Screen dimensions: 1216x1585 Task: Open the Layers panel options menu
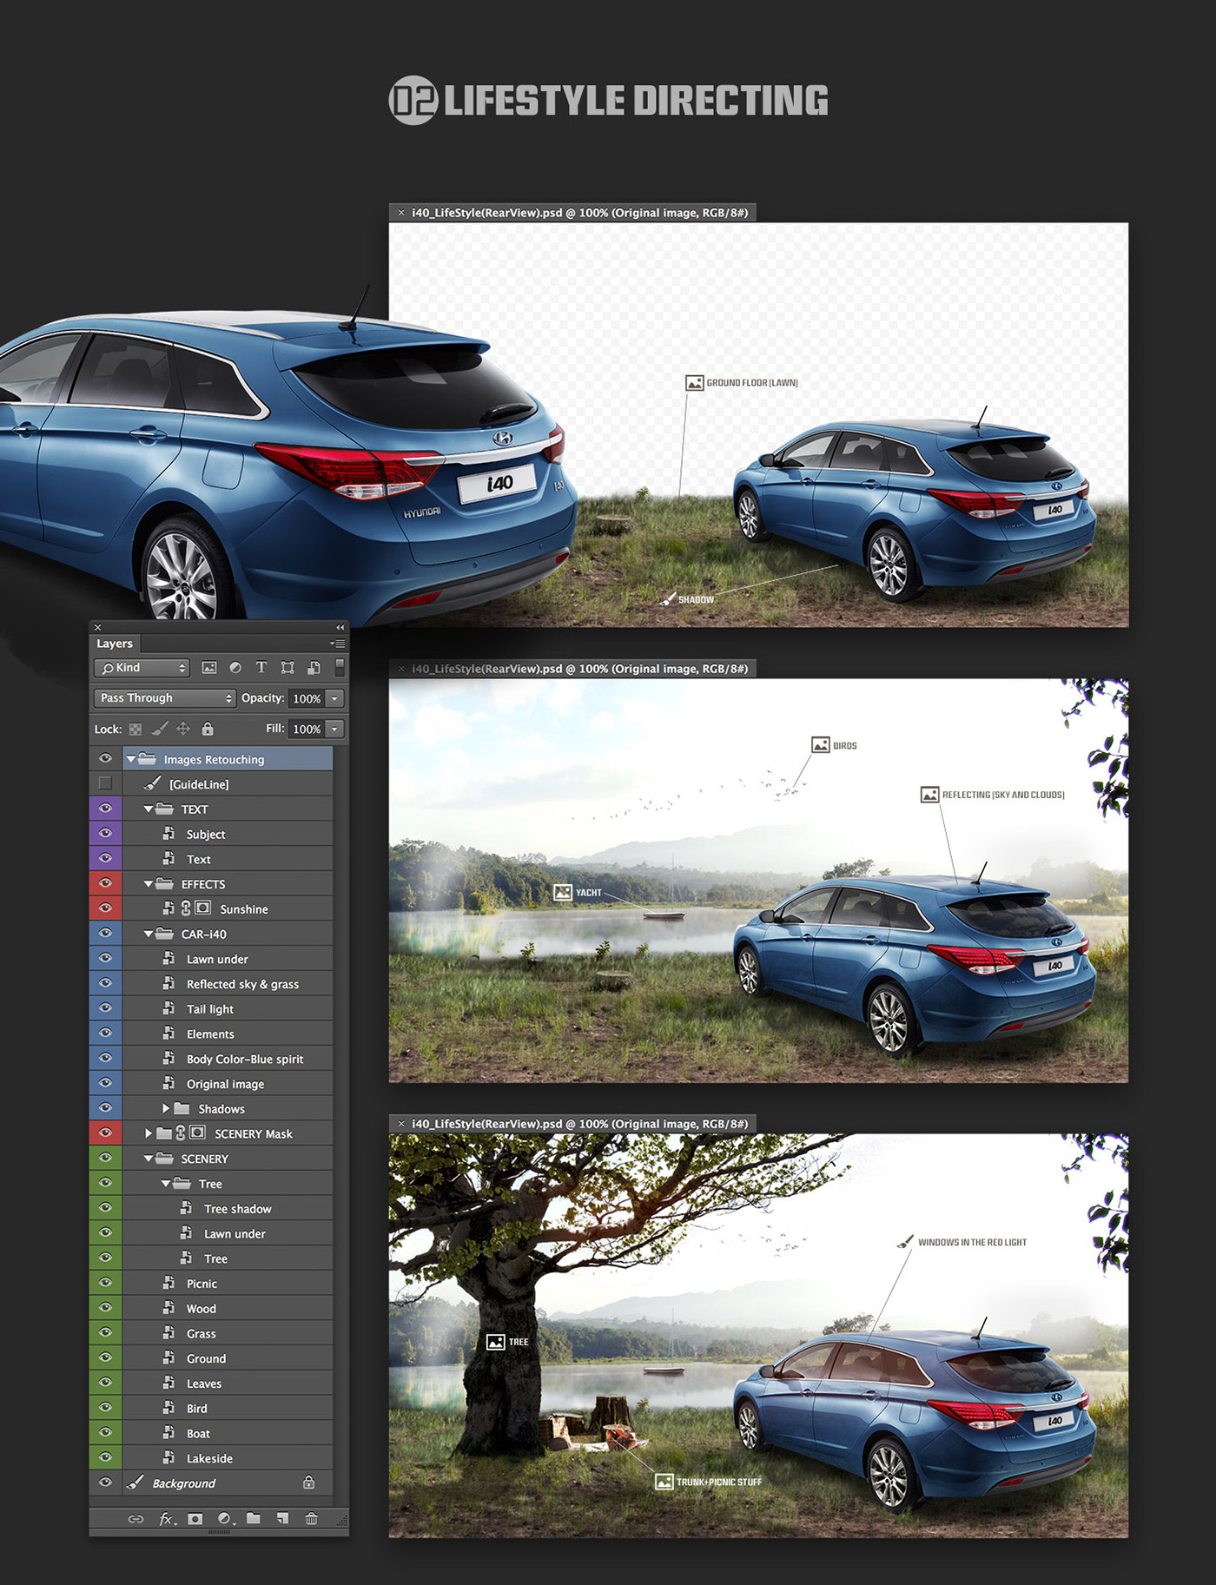338,644
